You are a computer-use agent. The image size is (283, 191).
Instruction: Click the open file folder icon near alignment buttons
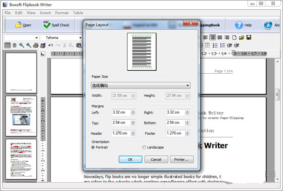(241, 37)
